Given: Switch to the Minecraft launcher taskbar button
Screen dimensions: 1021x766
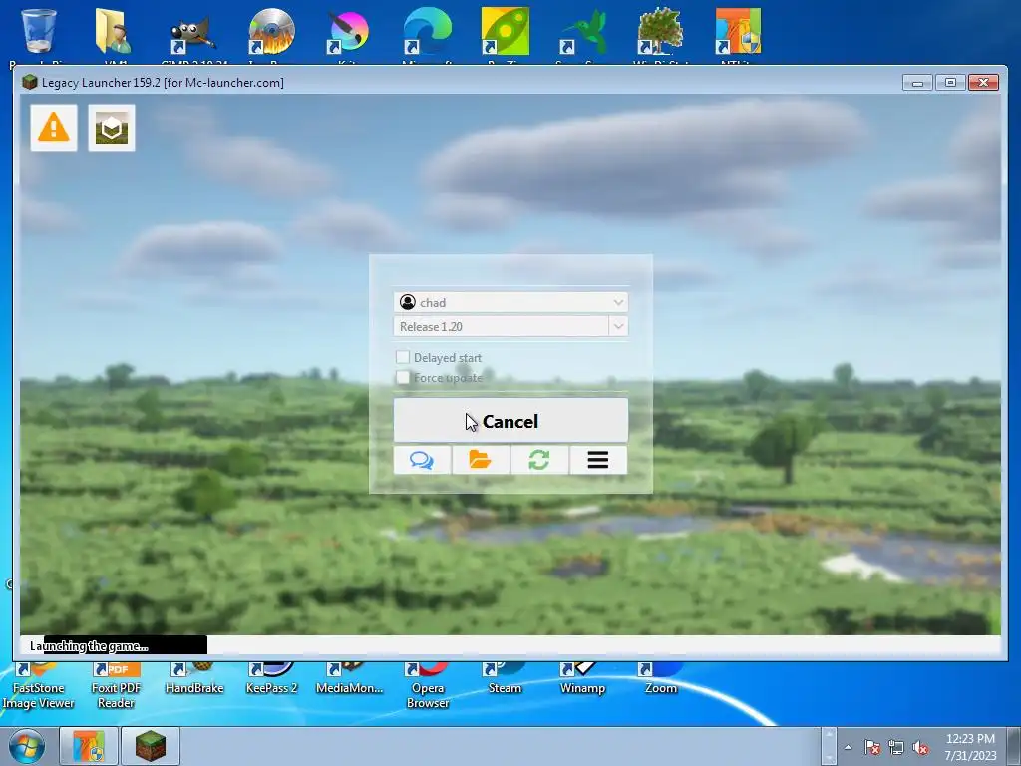Looking at the screenshot, I should click(x=151, y=746).
